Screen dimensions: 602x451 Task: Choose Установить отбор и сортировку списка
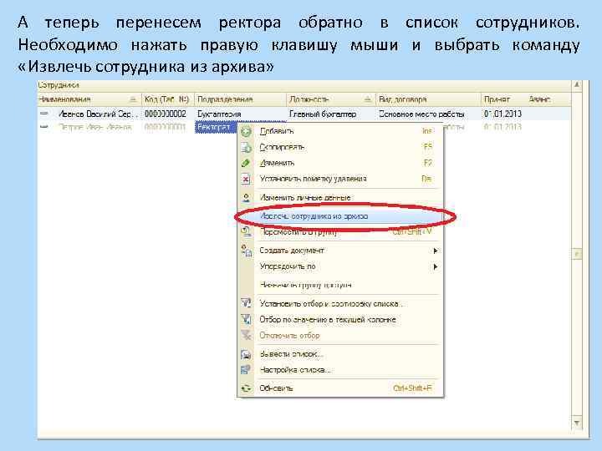pyautogui.click(x=340, y=303)
